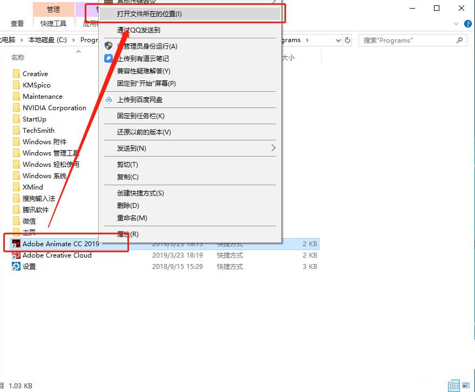475x392 pixels.
Task: Click the Baidu Netdisk cloud icon
Action: [x=108, y=99]
